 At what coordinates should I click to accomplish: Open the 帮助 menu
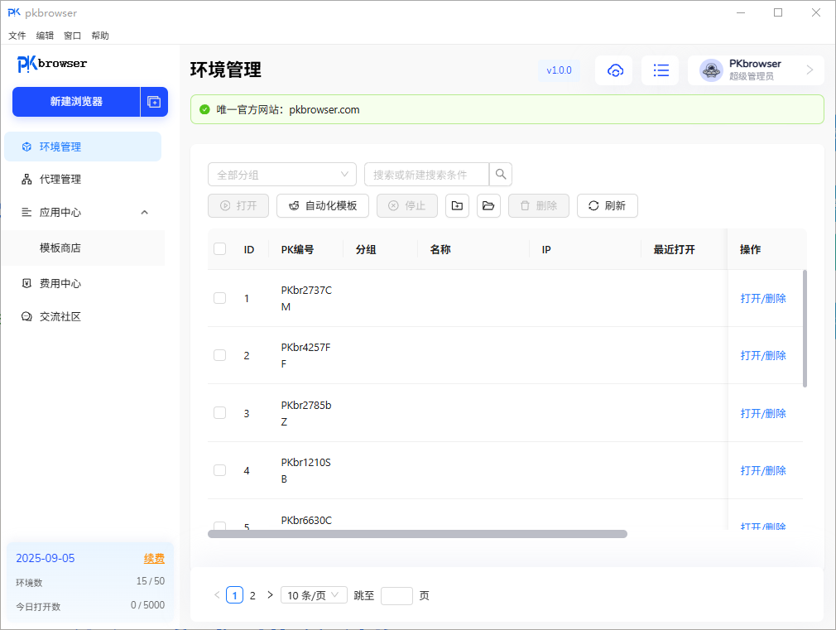(100, 36)
